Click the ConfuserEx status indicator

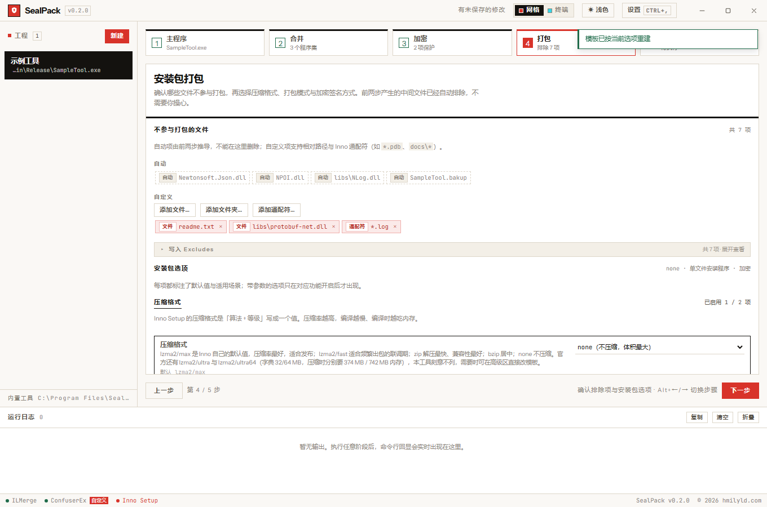(76, 500)
